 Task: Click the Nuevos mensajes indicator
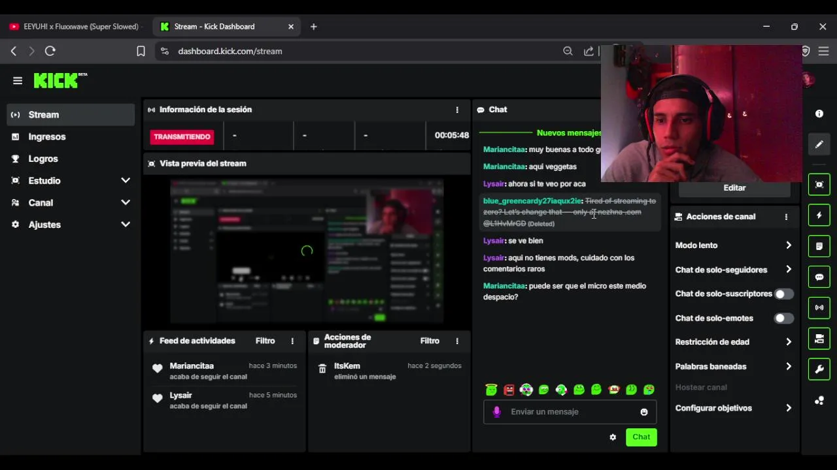(x=569, y=133)
